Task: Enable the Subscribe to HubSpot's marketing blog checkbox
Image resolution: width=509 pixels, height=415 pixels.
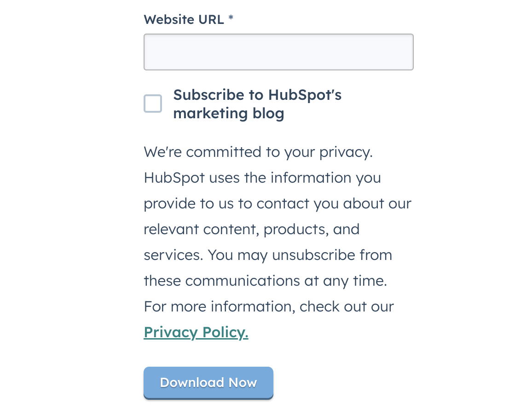Action: [153, 104]
